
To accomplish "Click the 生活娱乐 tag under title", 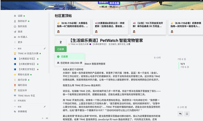I will [x=113, y=44].
